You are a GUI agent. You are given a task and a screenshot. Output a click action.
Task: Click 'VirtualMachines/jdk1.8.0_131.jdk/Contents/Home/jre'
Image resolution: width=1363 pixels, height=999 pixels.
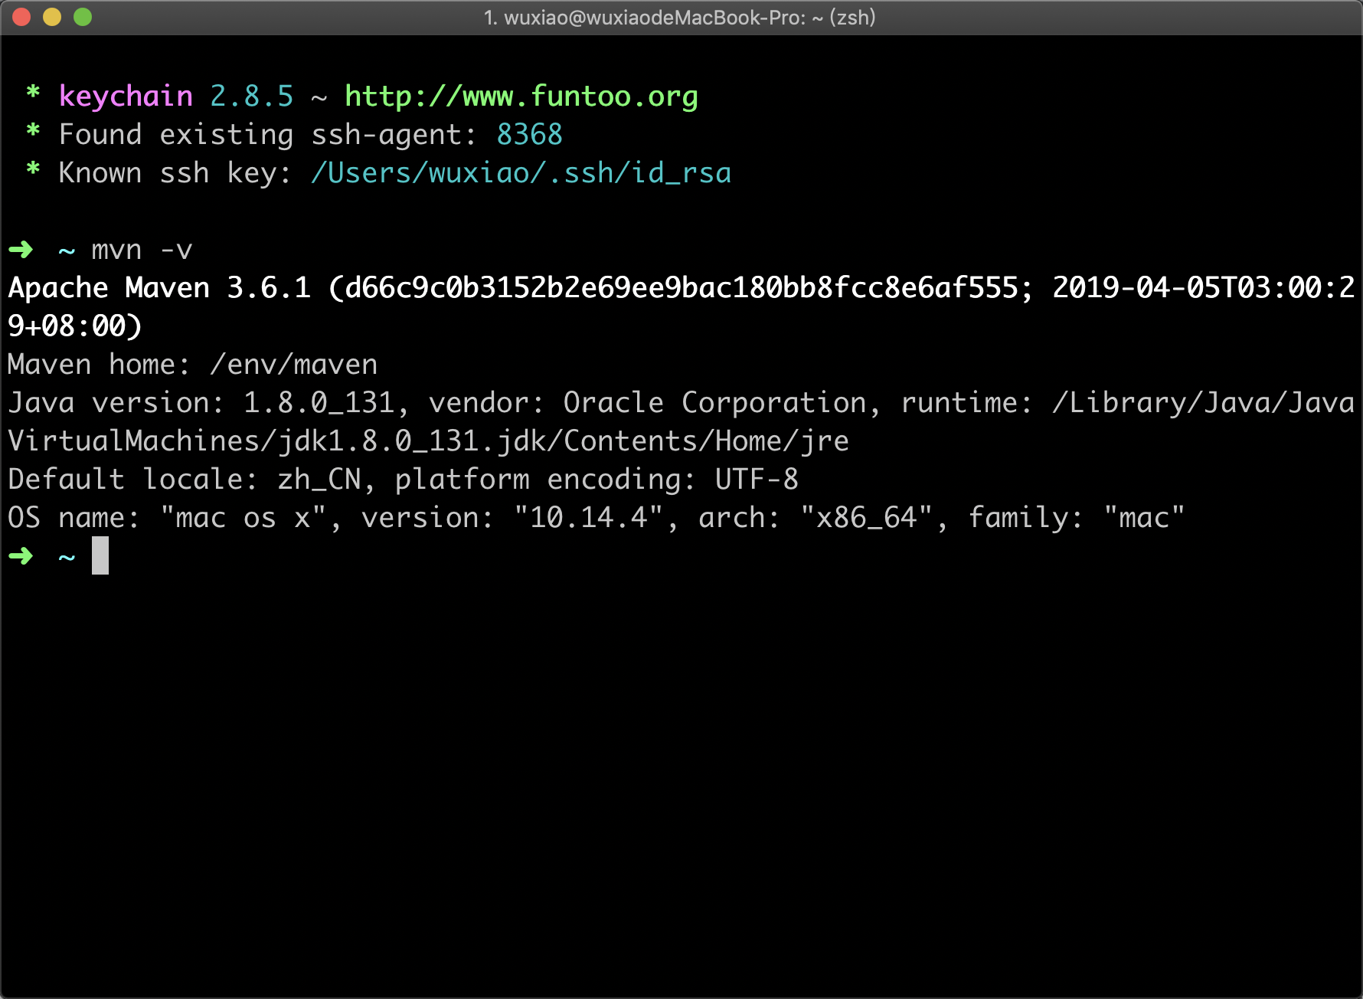click(x=429, y=441)
